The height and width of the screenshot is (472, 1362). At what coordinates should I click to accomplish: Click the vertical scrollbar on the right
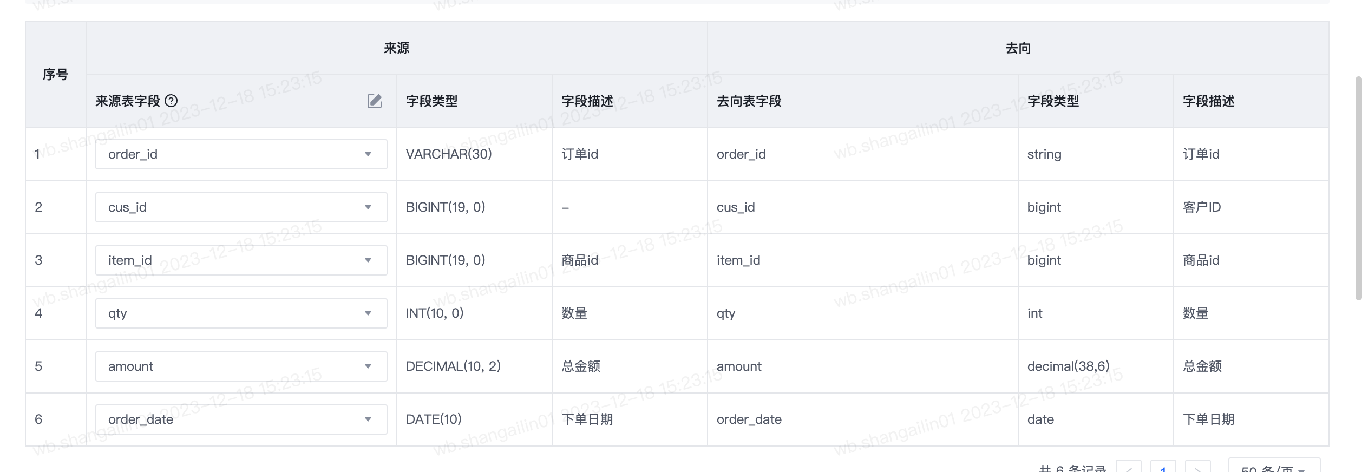click(1358, 188)
